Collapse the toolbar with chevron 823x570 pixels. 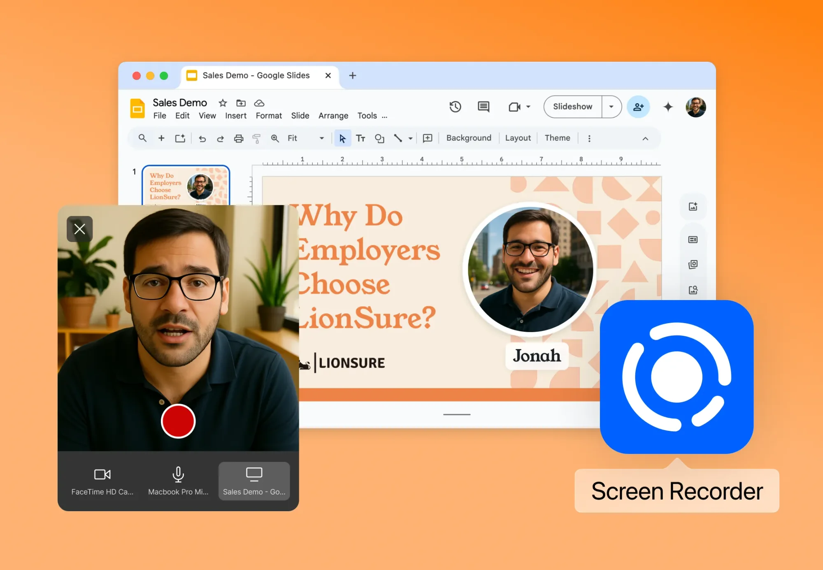pyautogui.click(x=645, y=139)
